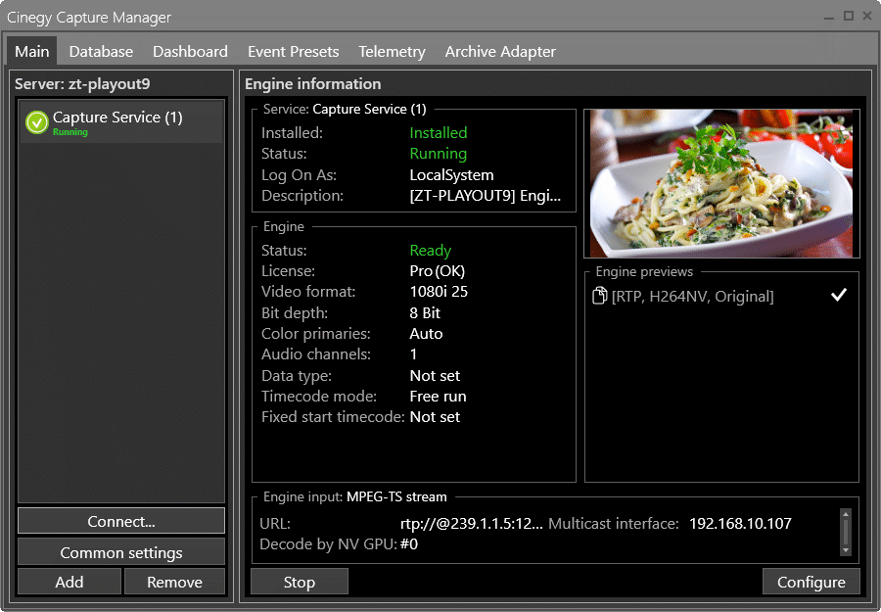This screenshot has width=881, height=612.
Task: Click the checkmark beside [RTP, H264NV, Original]
Action: 838,294
